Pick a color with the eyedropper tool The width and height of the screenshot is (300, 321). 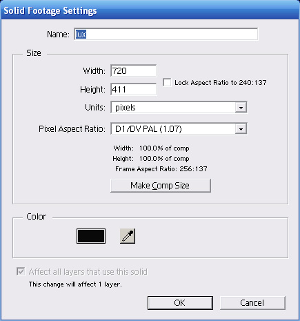tap(128, 236)
